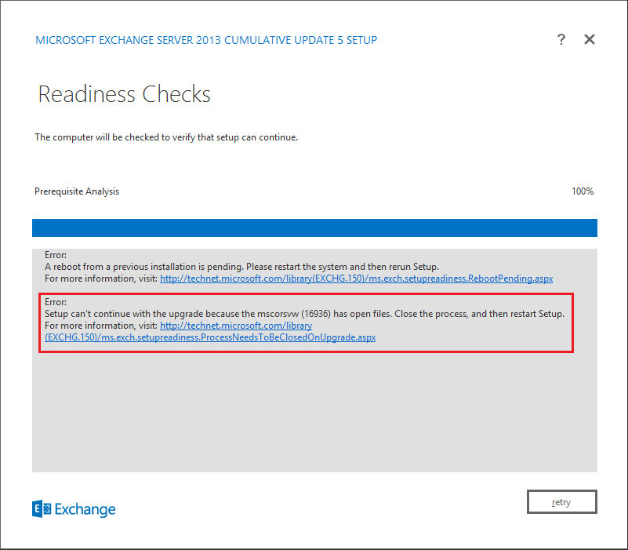Click the Cumulative Update 5 Setup title
The width and height of the screenshot is (628, 550).
point(206,40)
